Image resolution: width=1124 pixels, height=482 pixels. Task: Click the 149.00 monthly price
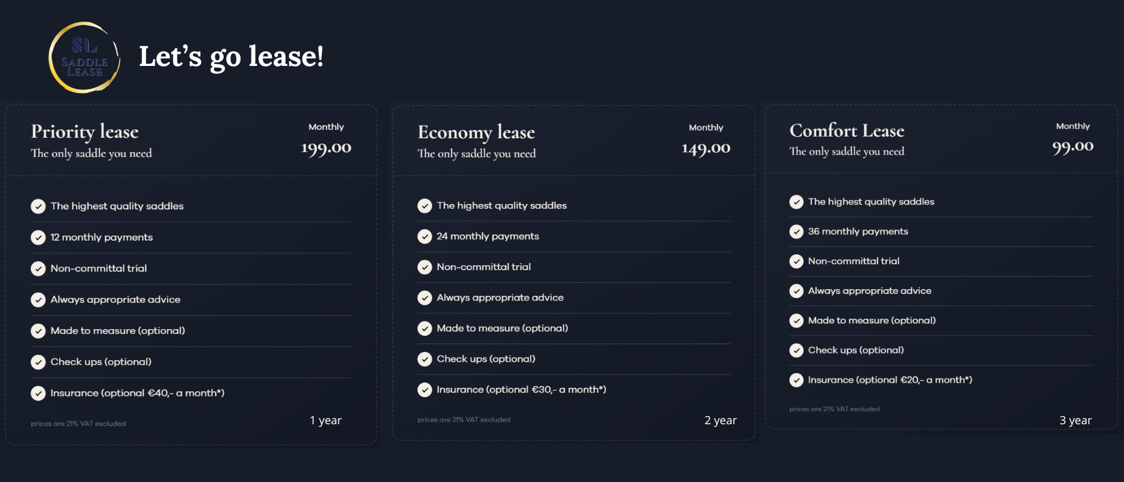click(706, 149)
